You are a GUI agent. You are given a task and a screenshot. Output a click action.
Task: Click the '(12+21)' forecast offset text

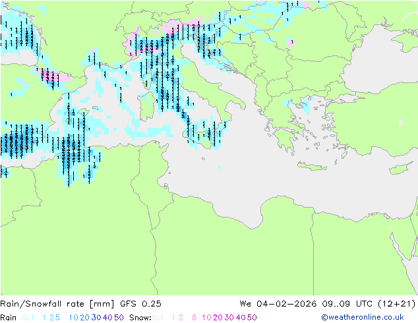(397, 304)
